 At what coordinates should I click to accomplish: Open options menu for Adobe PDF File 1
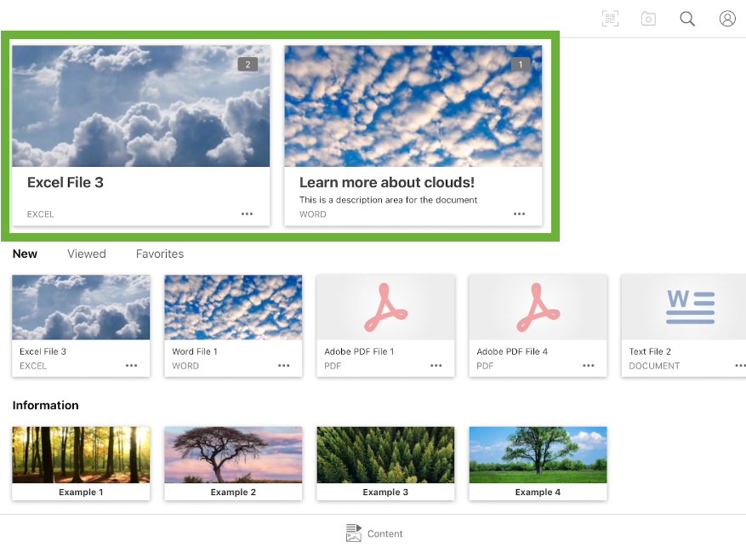tap(436, 365)
